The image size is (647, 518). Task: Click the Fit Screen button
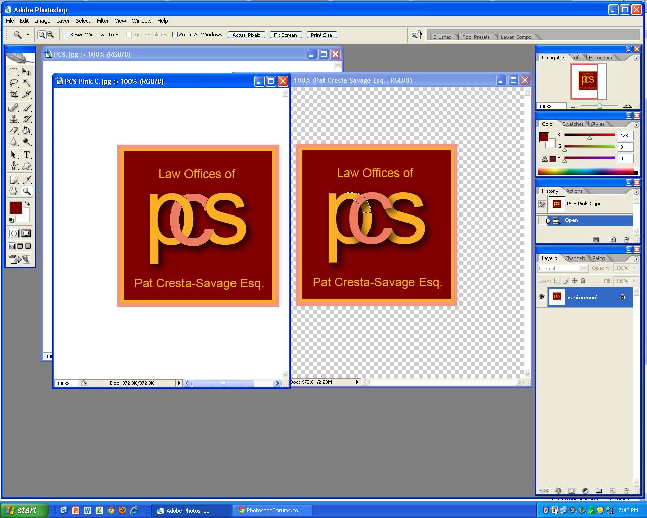click(x=286, y=35)
